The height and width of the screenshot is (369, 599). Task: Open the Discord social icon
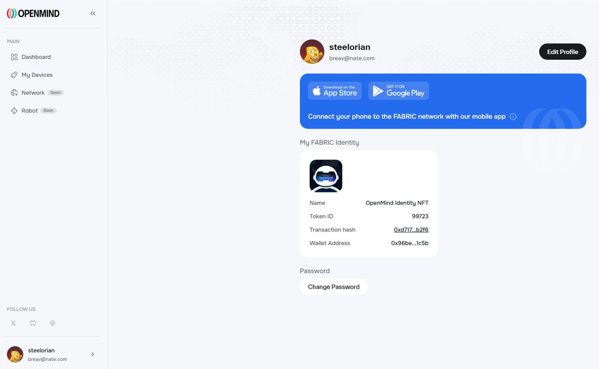[x=33, y=323]
